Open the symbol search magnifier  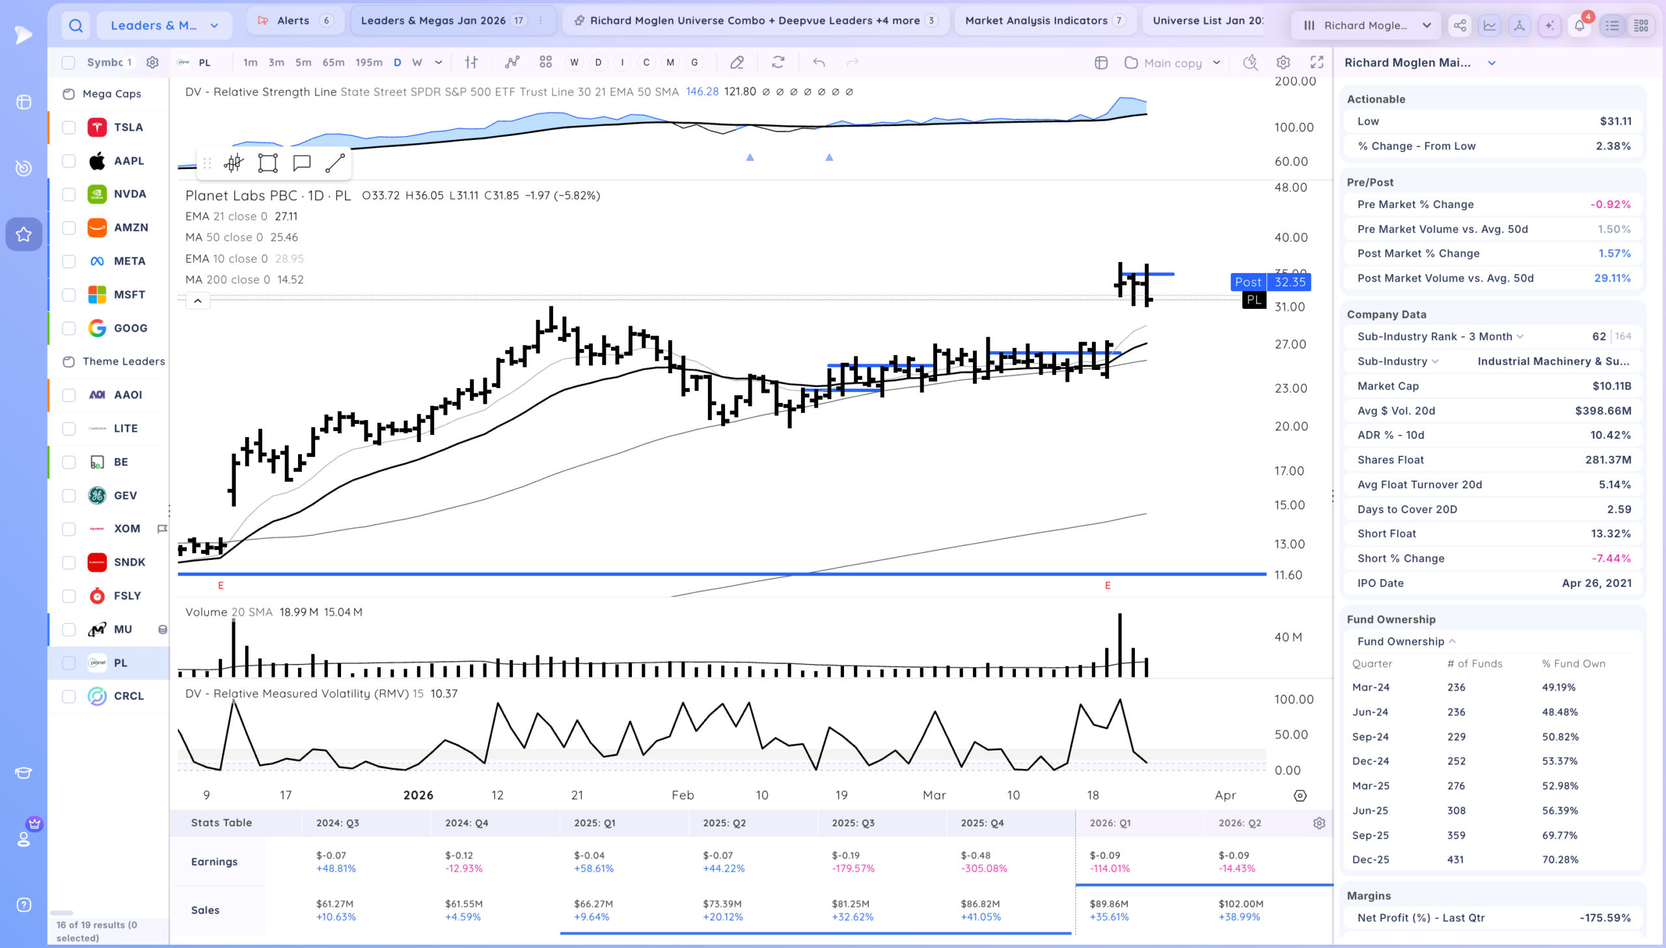(x=75, y=25)
